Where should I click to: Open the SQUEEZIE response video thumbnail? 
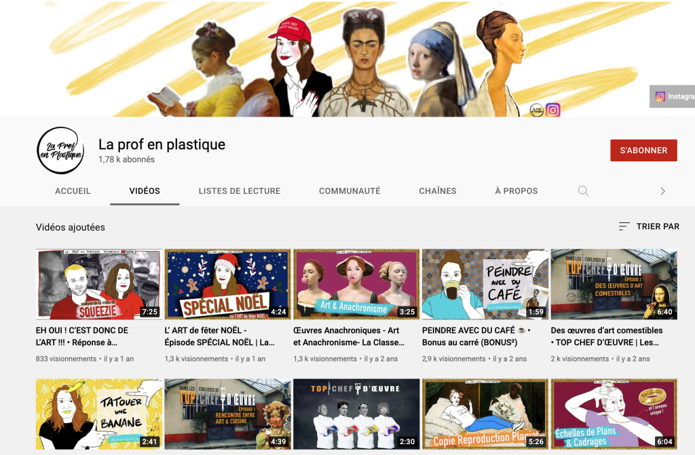(99, 284)
